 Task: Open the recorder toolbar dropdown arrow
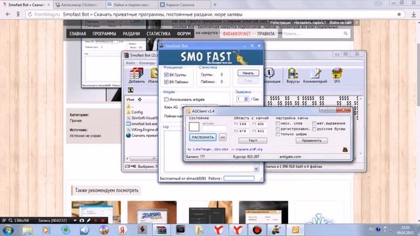[x=75, y=220]
